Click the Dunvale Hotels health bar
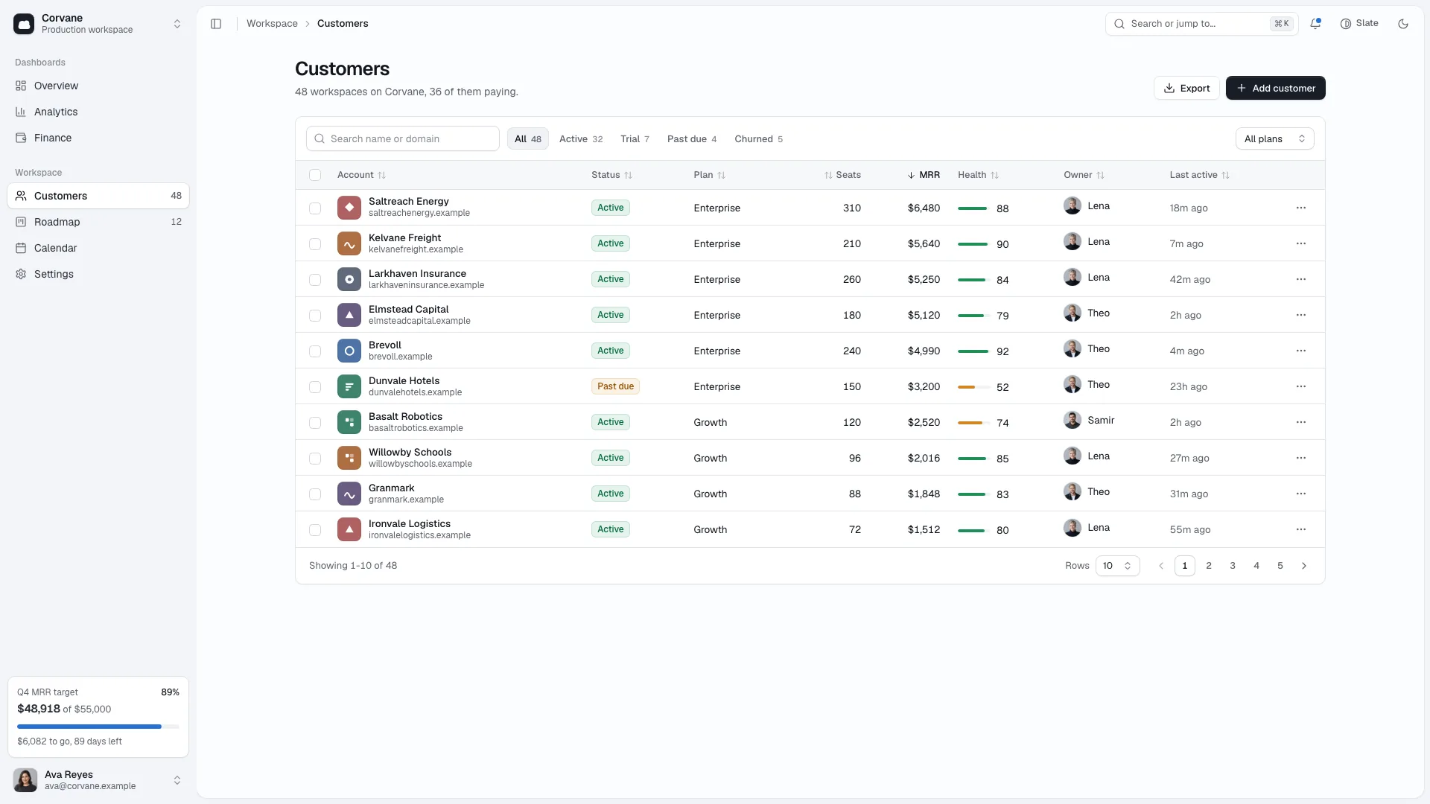 973,387
